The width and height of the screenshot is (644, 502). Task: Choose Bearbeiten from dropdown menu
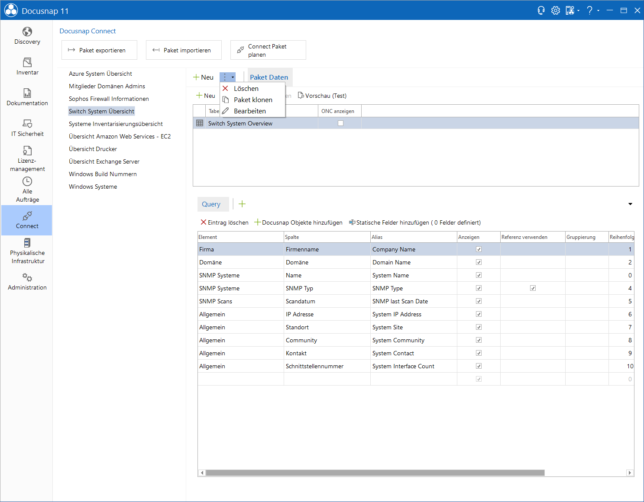(252, 111)
